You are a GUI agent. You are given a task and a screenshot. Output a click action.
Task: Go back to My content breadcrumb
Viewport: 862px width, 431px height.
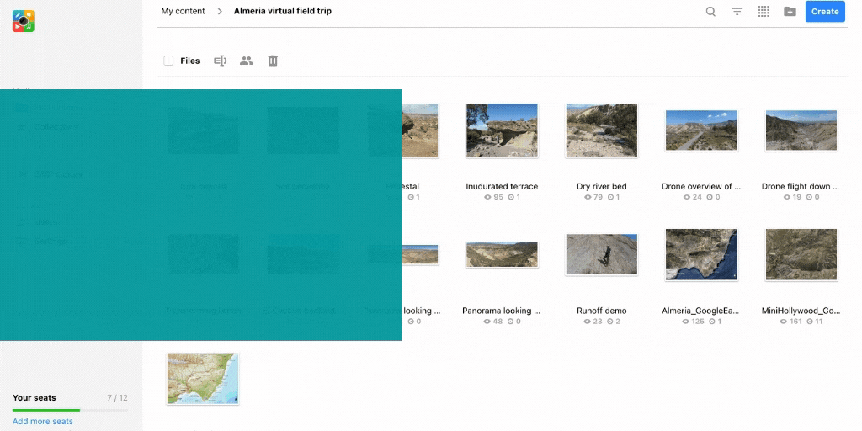point(183,11)
